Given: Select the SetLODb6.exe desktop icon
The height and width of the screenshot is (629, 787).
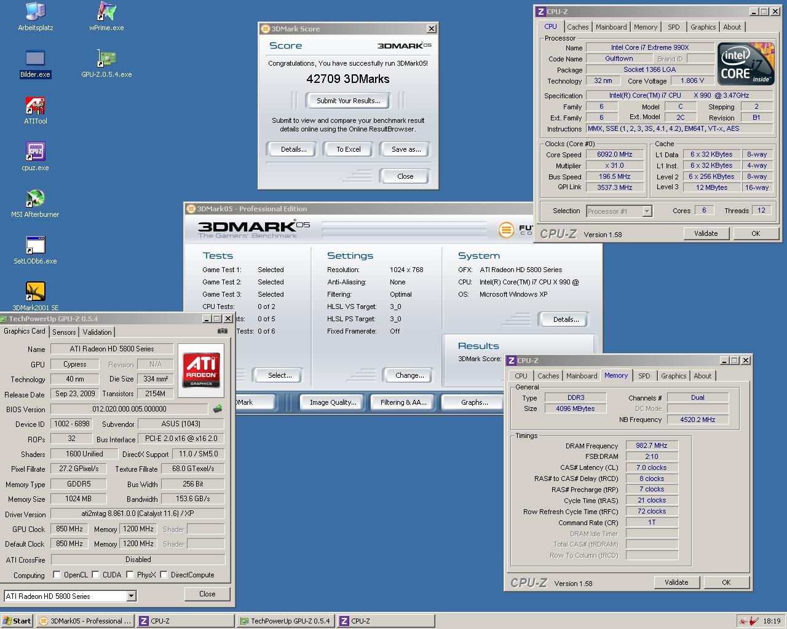Looking at the screenshot, I should point(36,251).
